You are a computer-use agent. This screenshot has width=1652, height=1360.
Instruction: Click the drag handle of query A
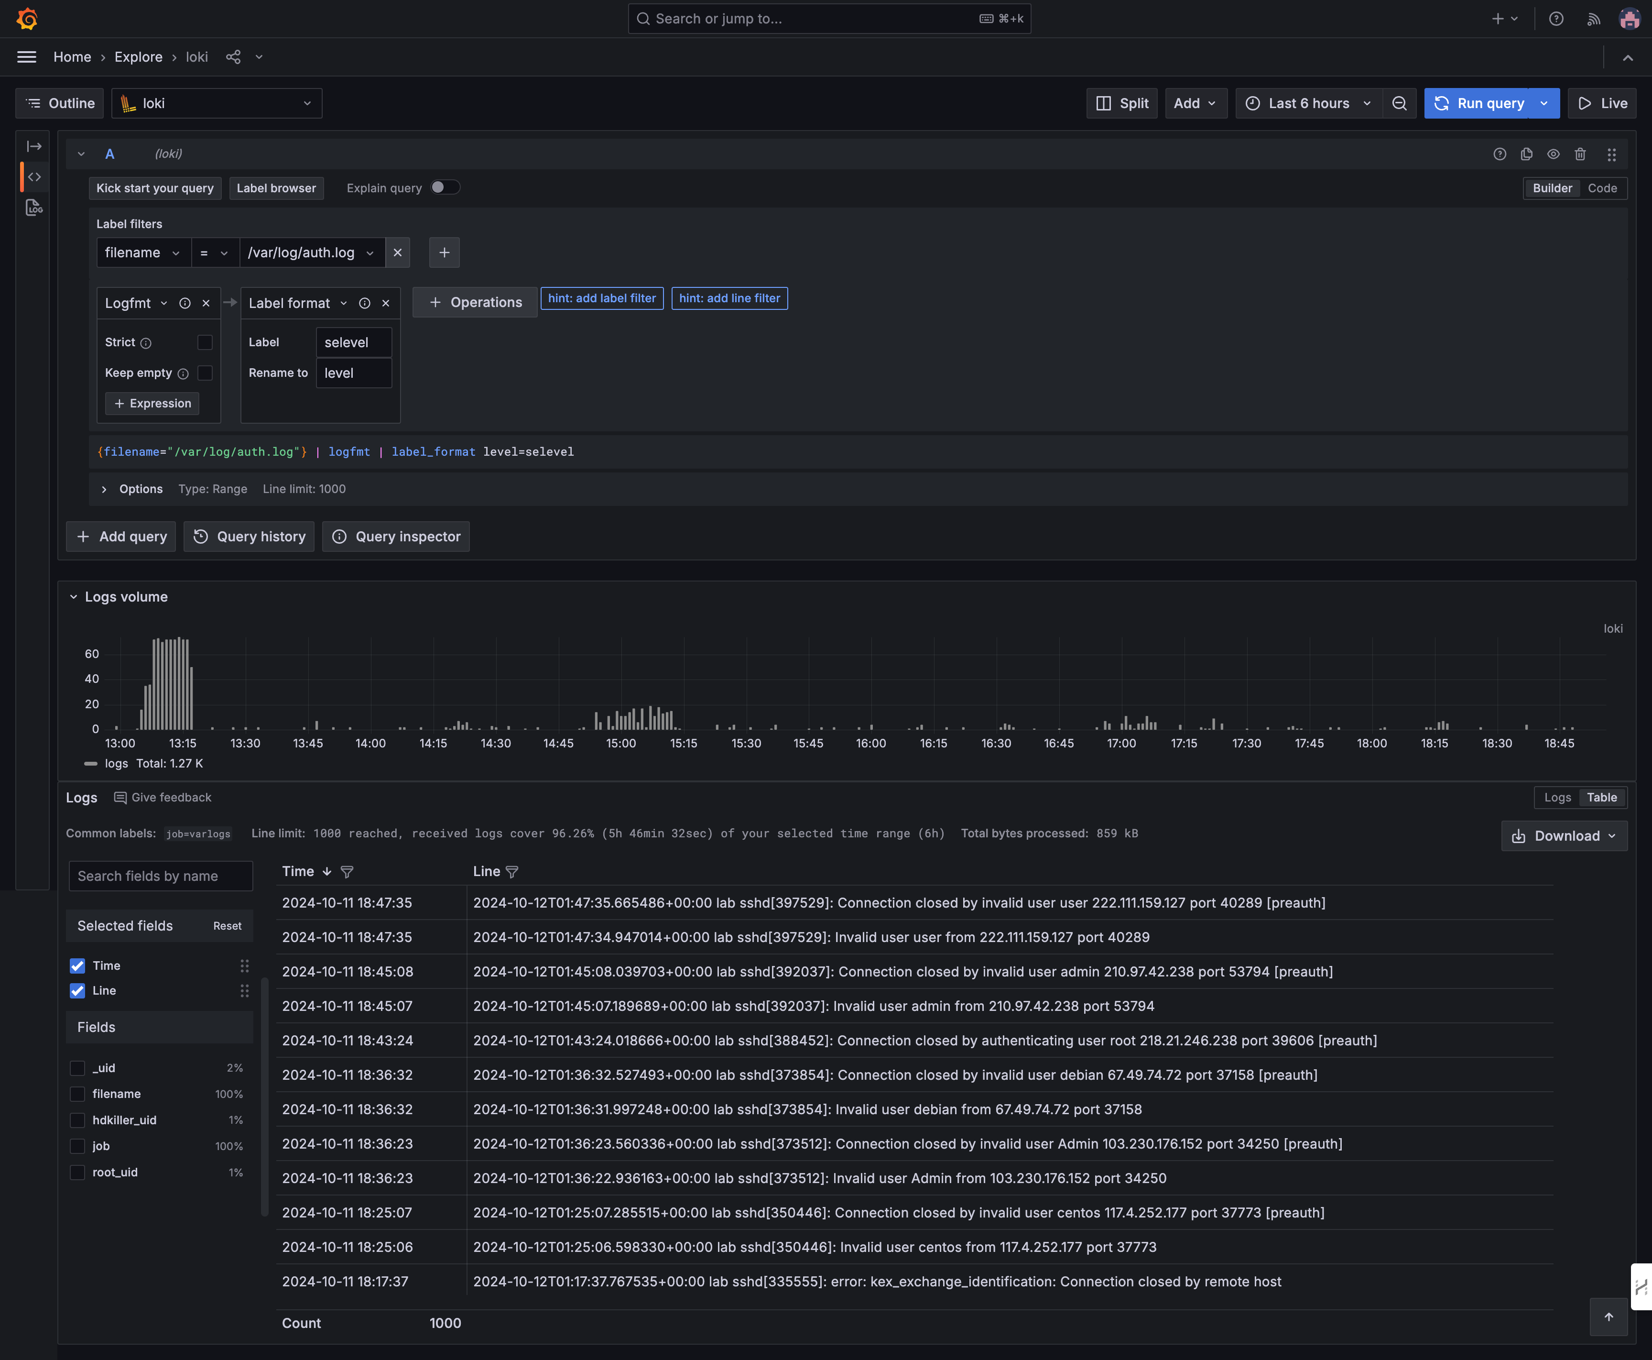pyautogui.click(x=1611, y=154)
